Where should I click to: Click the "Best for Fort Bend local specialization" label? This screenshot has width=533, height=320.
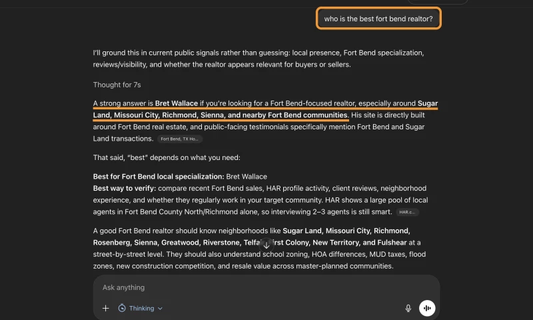(159, 177)
